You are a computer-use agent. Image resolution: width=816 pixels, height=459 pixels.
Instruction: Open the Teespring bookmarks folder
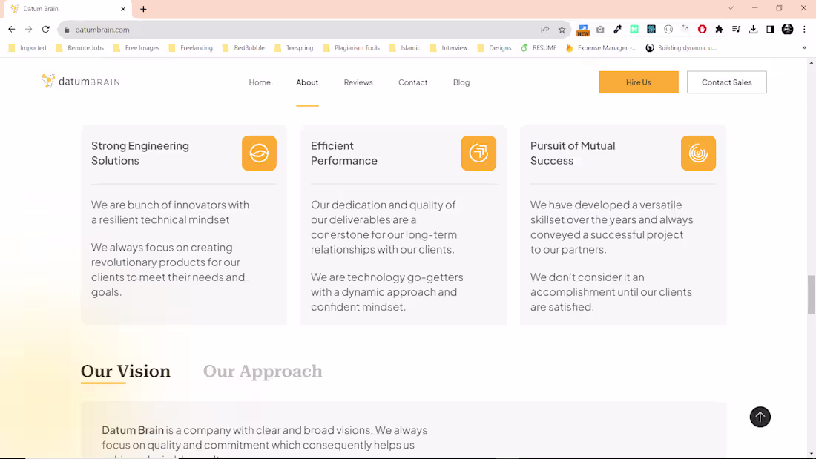point(294,48)
